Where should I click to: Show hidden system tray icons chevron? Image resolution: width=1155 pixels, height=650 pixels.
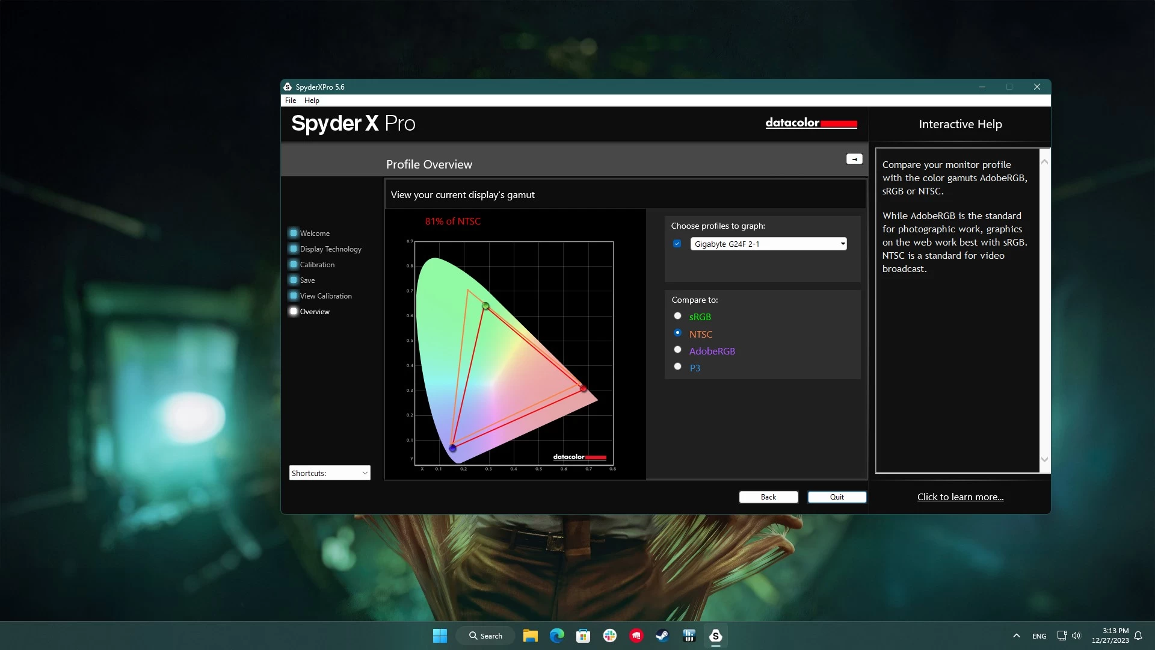coord(1017,636)
